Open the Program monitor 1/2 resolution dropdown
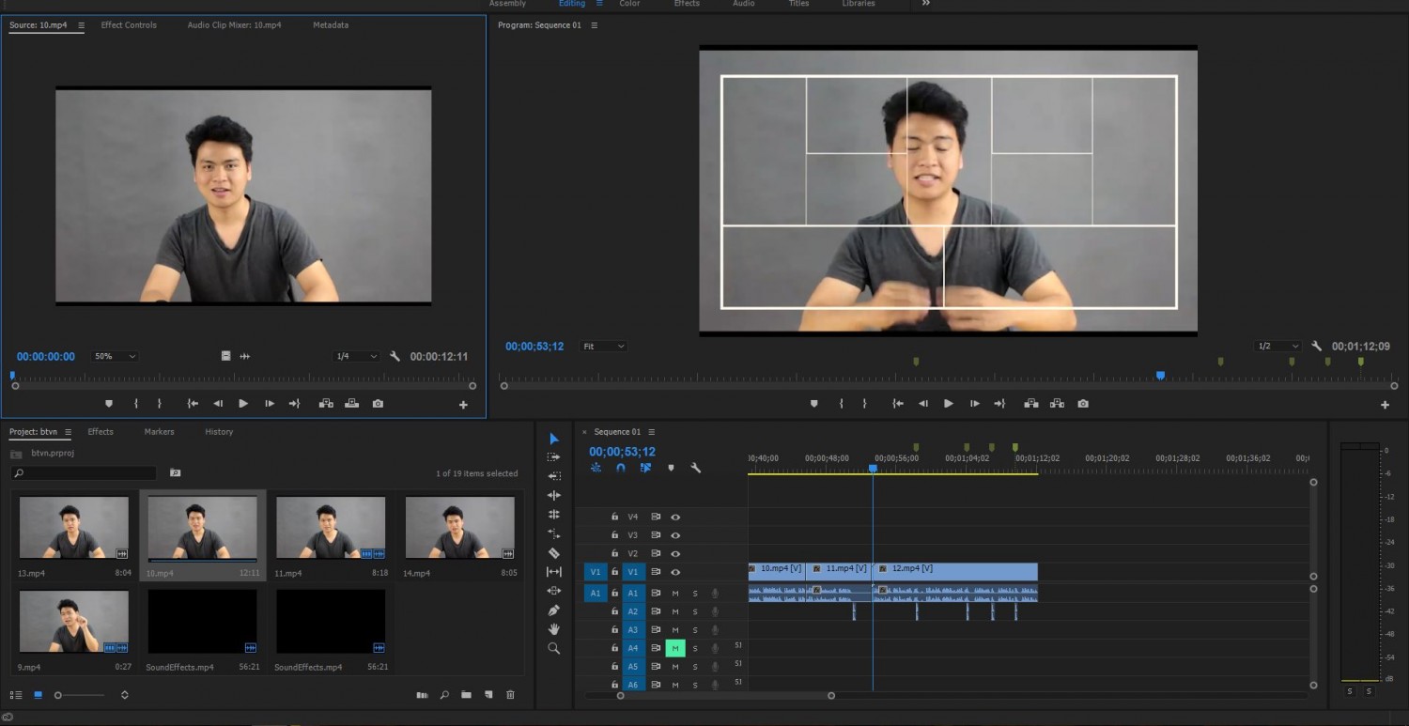Image resolution: width=1409 pixels, height=726 pixels. [x=1278, y=347]
